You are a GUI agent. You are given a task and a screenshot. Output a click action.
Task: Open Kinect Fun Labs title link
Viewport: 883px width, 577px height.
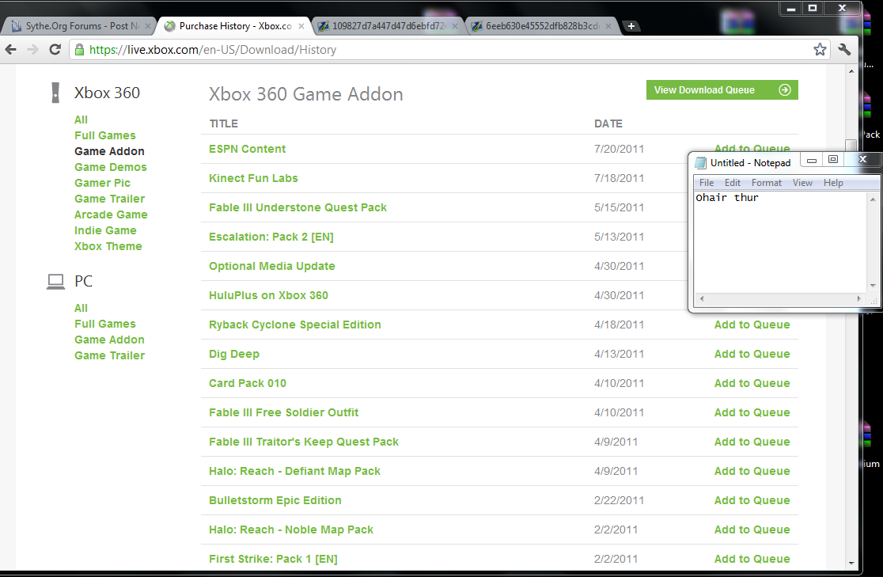pyautogui.click(x=253, y=178)
